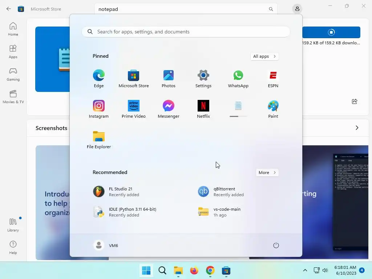Open the VM6 user account menu
Viewport: 372px width, 279px height.
pos(106,245)
